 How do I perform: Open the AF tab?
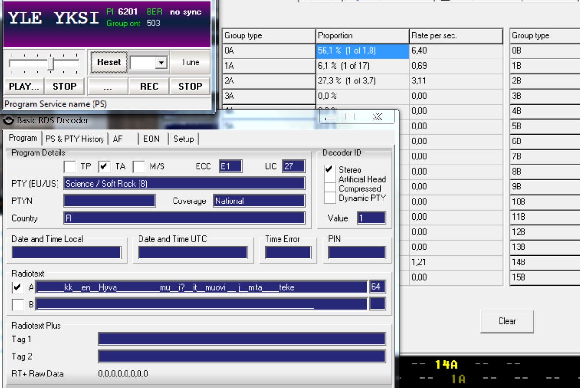pyautogui.click(x=117, y=139)
